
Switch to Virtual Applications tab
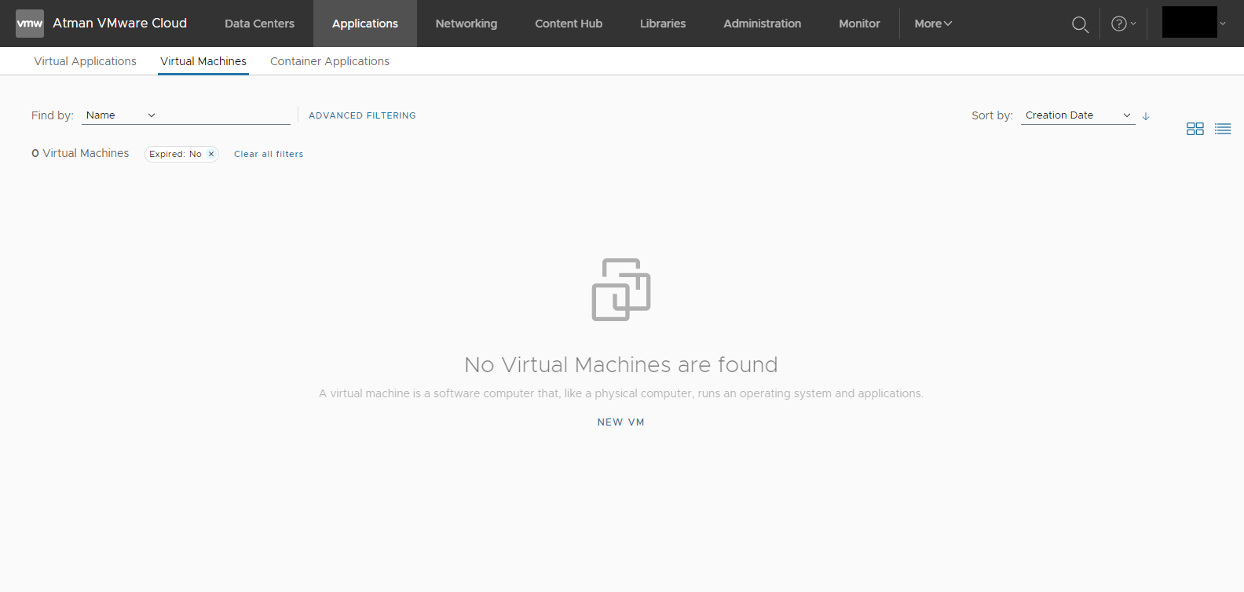(85, 61)
